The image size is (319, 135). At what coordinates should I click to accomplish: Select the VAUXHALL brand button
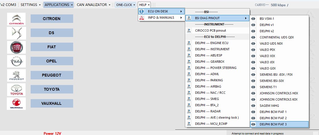coord(52,103)
